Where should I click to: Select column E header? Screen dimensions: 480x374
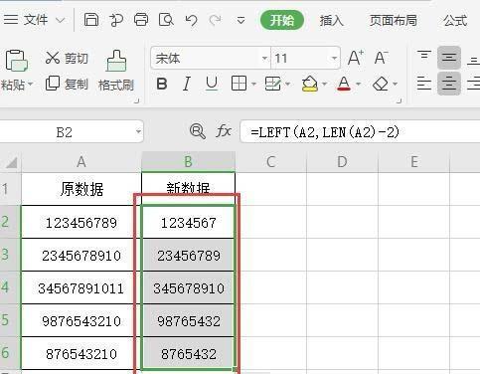pyautogui.click(x=414, y=162)
